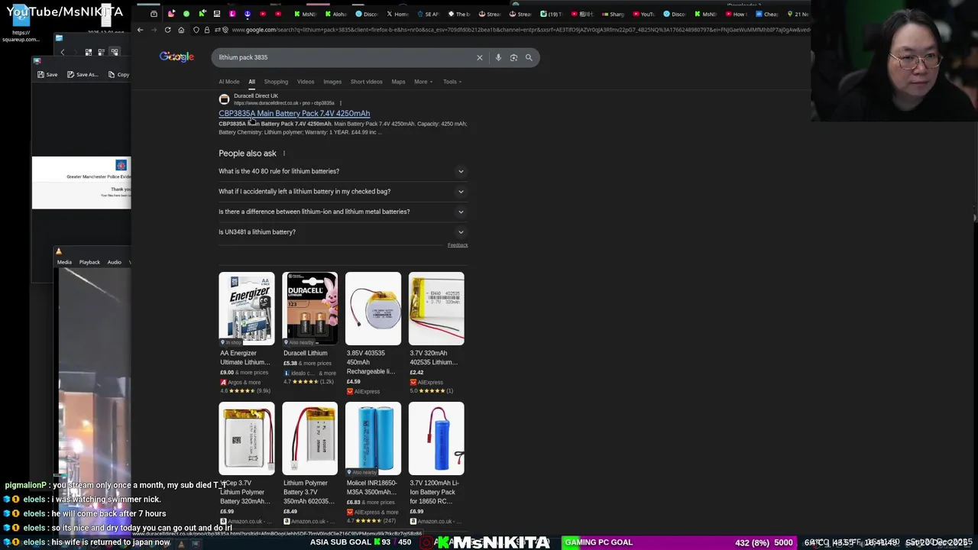Click the padlock site info icon
978x550 pixels.
tap(206, 30)
